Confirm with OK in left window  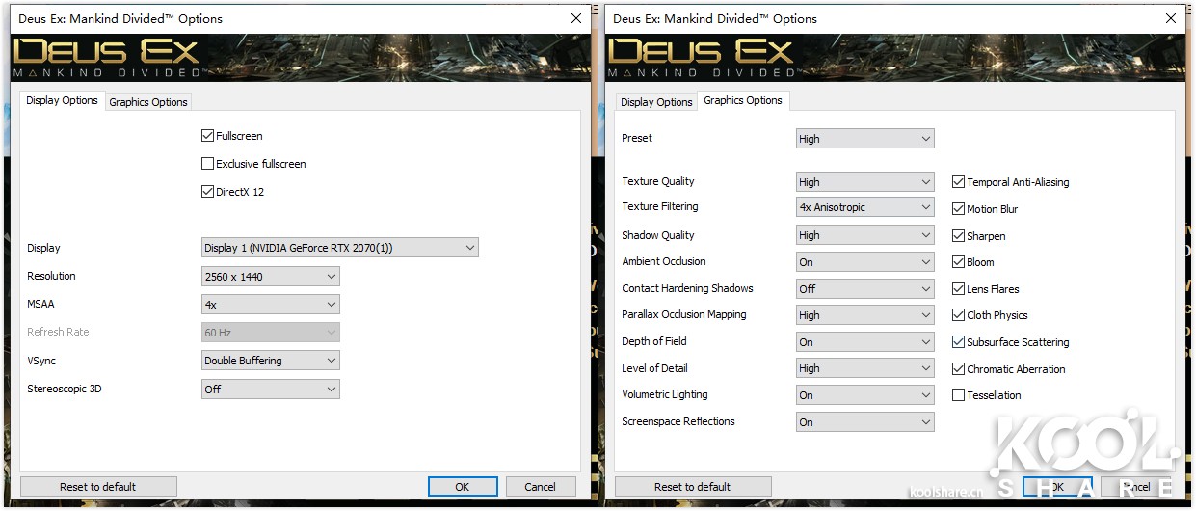[463, 487]
